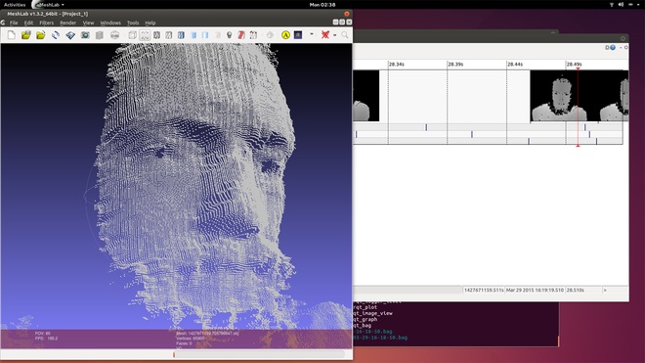Click the Show Layer Dialog icon

100,35
